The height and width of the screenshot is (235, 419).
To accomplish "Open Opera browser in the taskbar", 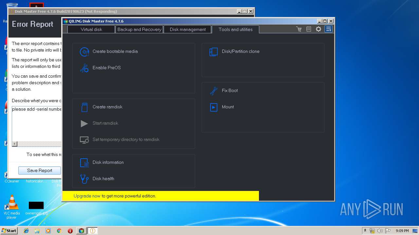I will [x=70, y=231].
